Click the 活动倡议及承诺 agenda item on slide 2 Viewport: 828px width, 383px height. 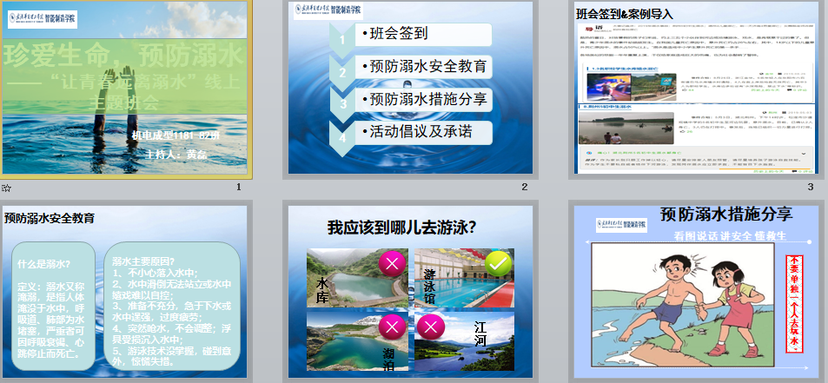[423, 133]
